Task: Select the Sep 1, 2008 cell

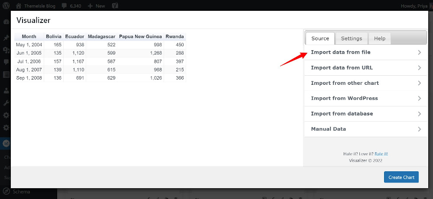Action: point(29,78)
